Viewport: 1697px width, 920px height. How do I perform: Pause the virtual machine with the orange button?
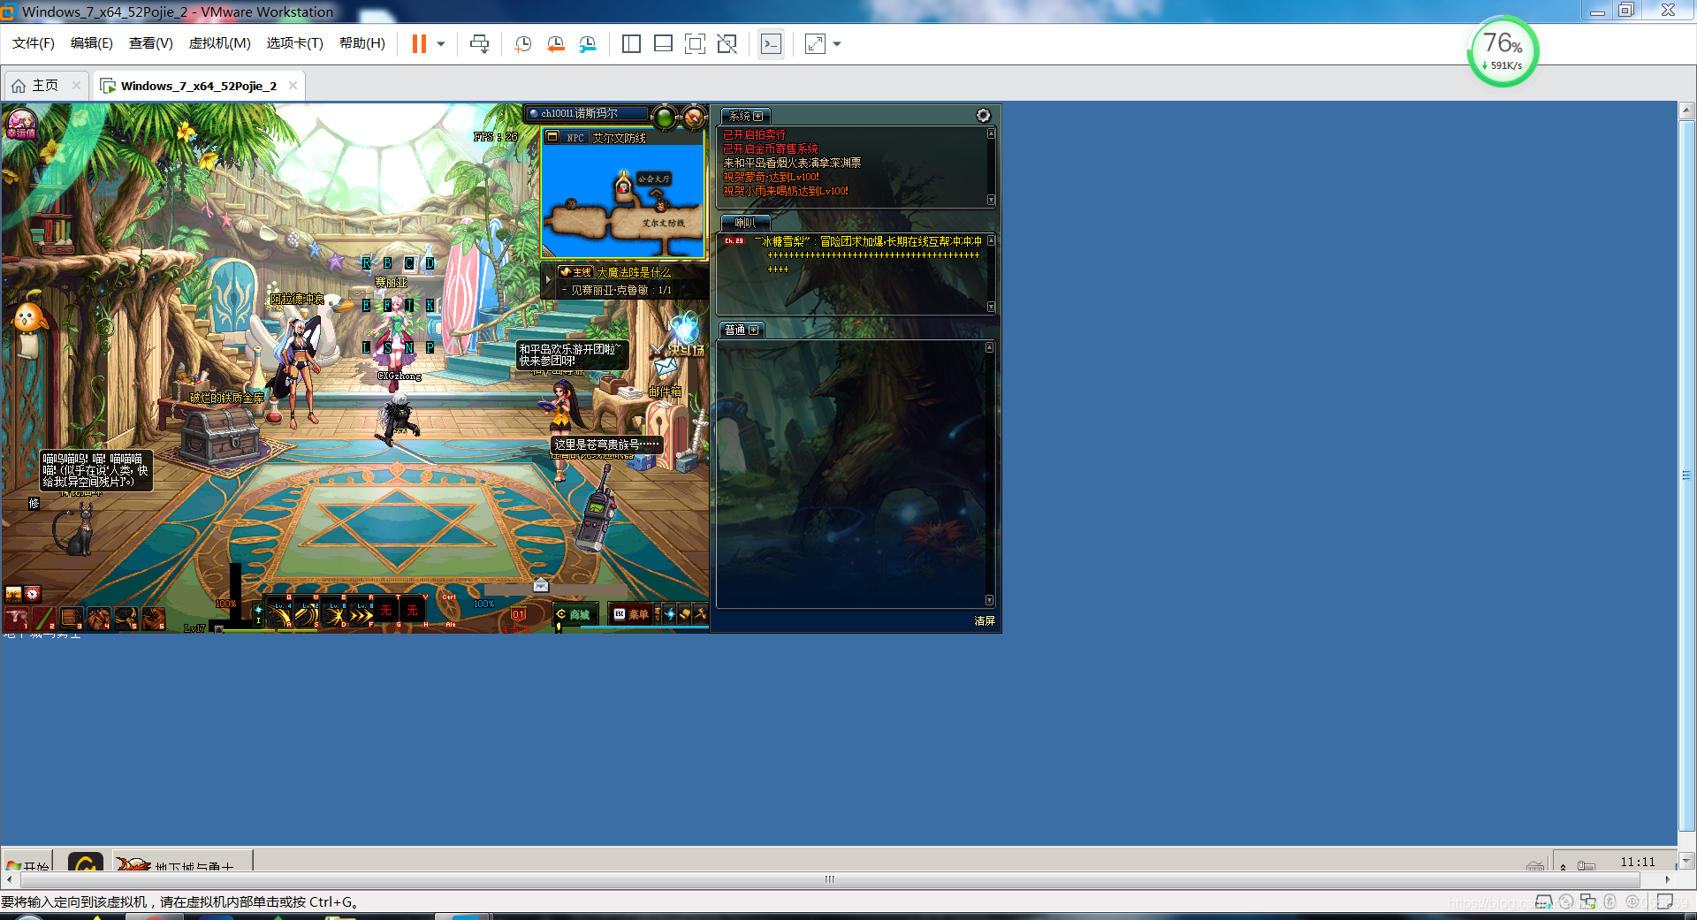(x=419, y=44)
